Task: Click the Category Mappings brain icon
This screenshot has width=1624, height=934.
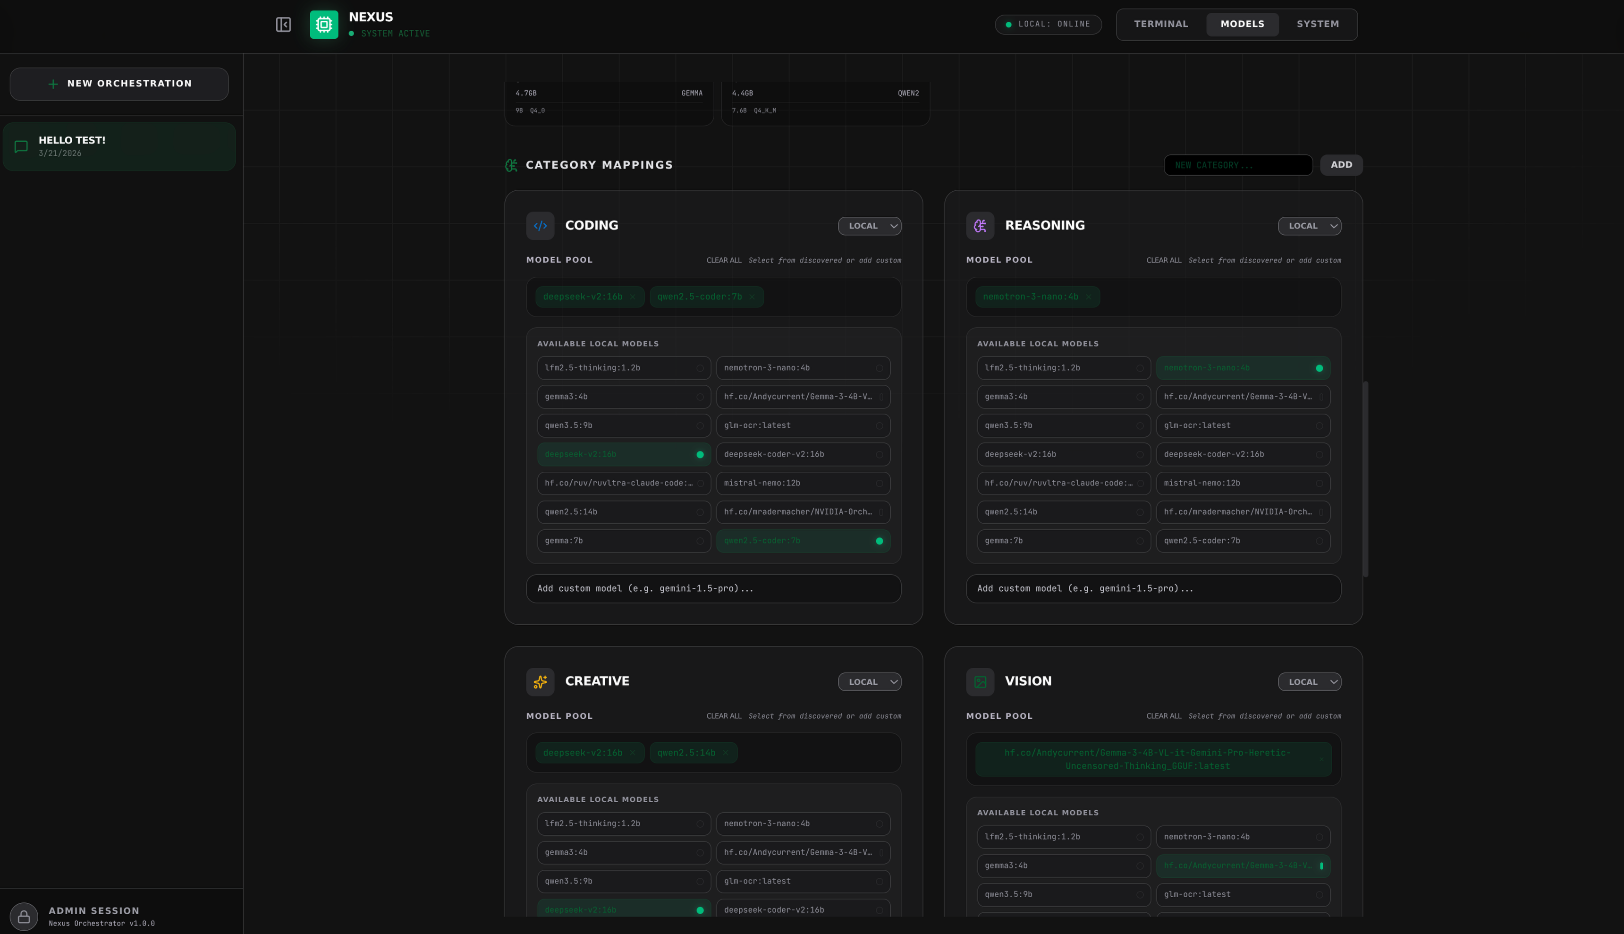Action: point(511,165)
